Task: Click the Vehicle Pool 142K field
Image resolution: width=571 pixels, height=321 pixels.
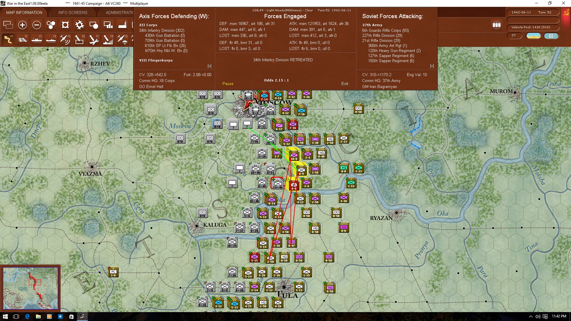Action: pos(533,27)
